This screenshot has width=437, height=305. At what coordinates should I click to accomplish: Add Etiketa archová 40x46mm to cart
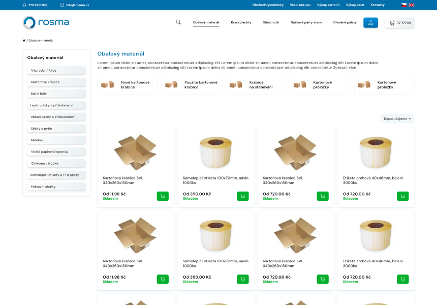click(x=403, y=196)
